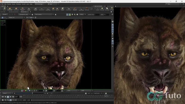
Task: Click the magnifier icon in render toolbar
Action: click(x=75, y=14)
